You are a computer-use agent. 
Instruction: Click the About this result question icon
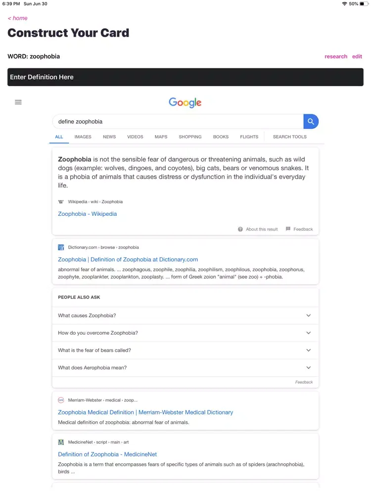[x=240, y=229]
